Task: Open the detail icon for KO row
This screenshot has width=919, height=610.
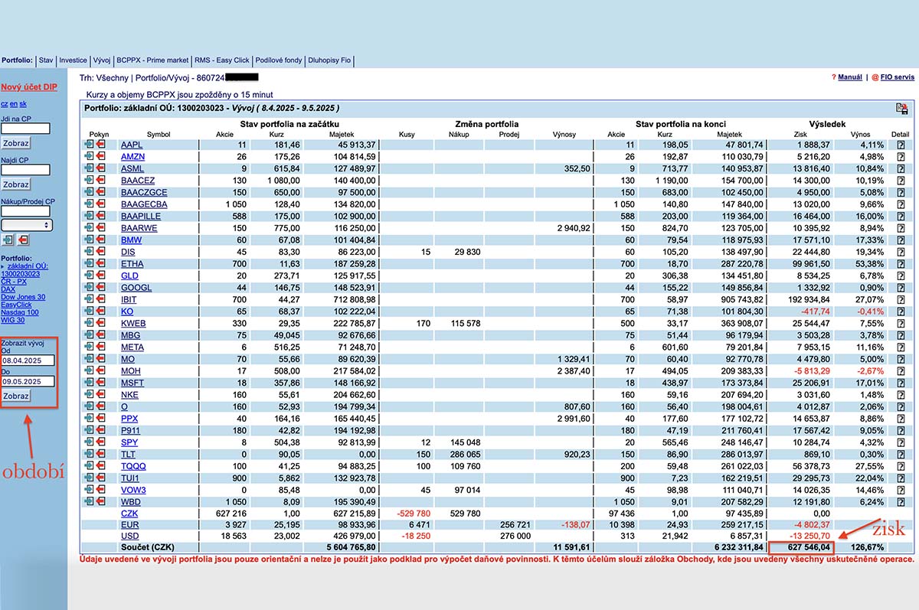Action: tap(901, 312)
